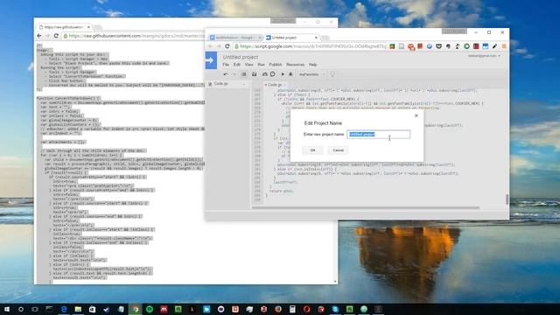This screenshot has width=560, height=315.
Task: Reload the script.google.com page
Action: [227, 46]
